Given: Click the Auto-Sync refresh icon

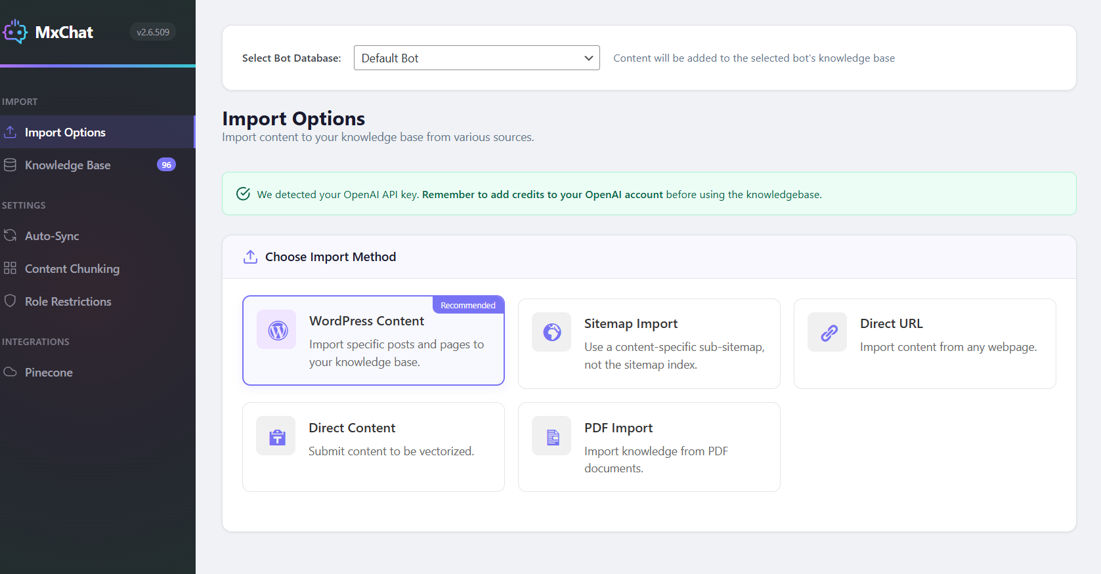Looking at the screenshot, I should click(x=10, y=236).
